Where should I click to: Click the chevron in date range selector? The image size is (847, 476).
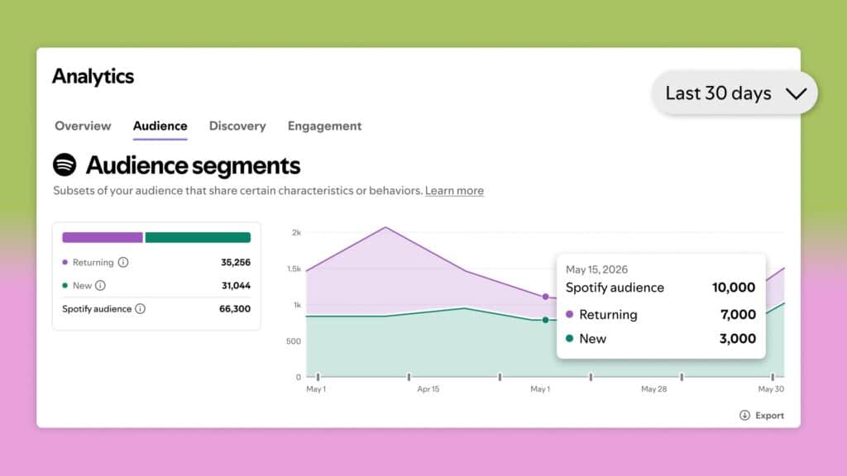[797, 93]
